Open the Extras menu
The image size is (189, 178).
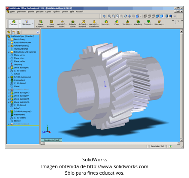(x=48, y=12)
